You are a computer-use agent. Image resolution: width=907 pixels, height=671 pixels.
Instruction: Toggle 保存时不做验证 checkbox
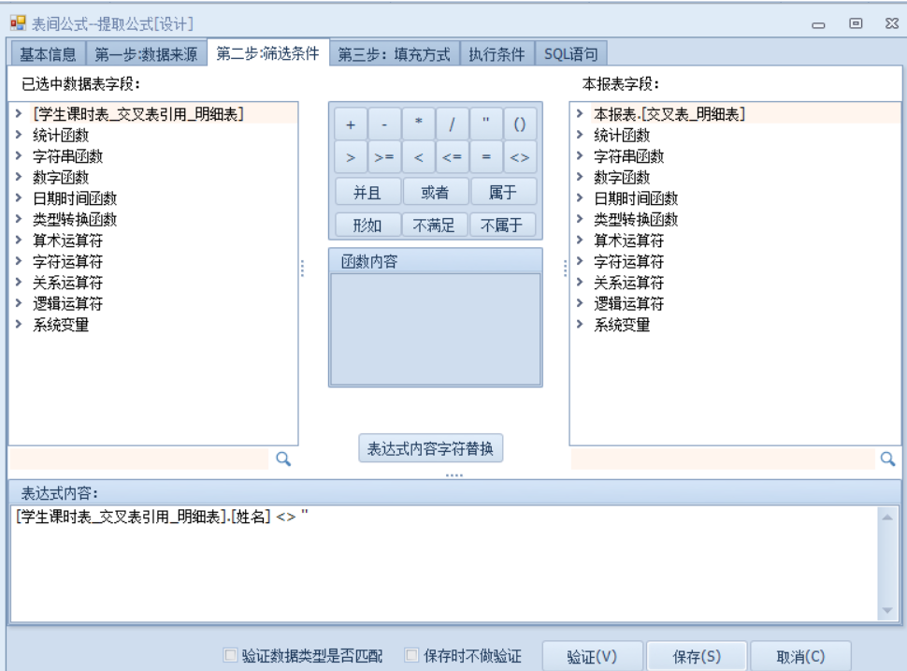click(411, 656)
